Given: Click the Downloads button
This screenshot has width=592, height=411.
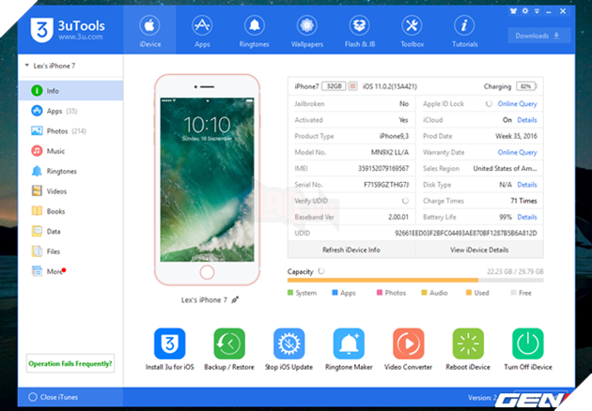Looking at the screenshot, I should tap(538, 36).
